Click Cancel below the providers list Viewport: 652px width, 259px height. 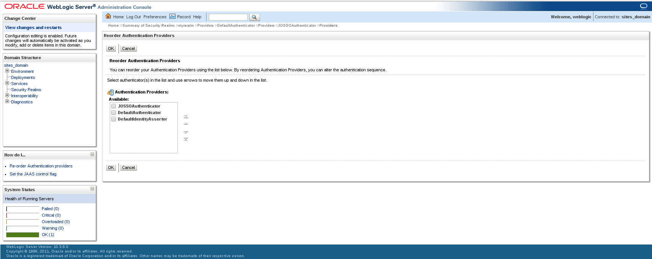[128, 167]
